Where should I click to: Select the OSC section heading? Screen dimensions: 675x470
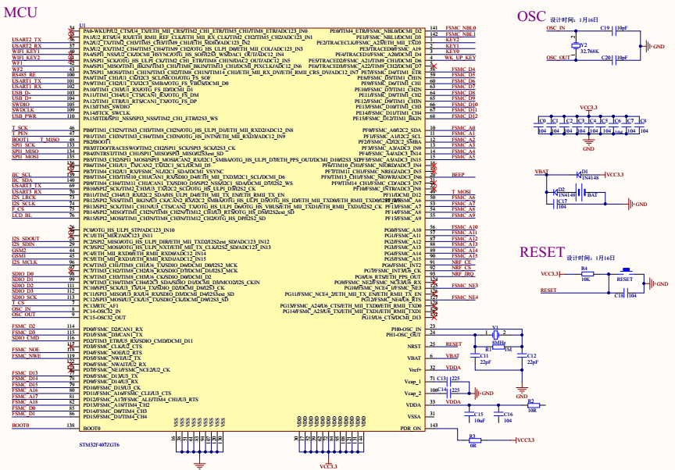(532, 16)
